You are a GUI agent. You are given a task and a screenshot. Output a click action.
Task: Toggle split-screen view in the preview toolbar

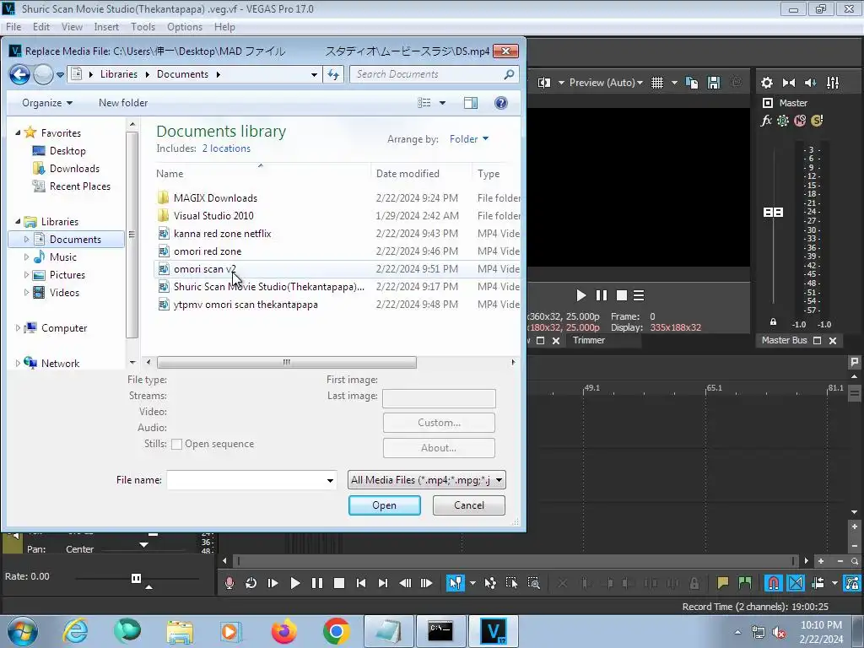tap(544, 83)
